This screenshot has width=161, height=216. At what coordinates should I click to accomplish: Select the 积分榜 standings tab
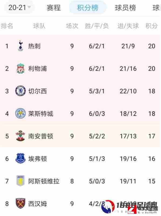click(88, 8)
